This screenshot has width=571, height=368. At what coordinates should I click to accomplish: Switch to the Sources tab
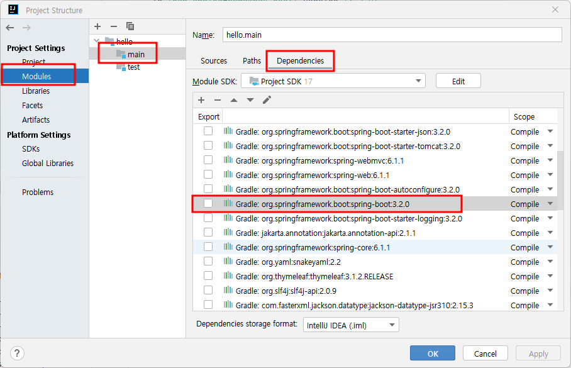pos(214,61)
